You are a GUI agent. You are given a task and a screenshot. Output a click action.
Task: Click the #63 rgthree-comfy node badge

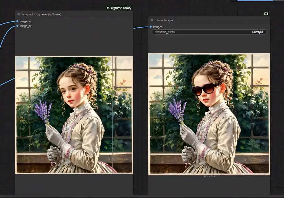coord(119,8)
